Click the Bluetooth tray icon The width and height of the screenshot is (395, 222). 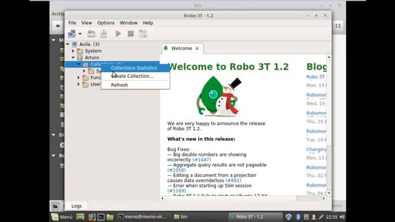[x=298, y=216]
